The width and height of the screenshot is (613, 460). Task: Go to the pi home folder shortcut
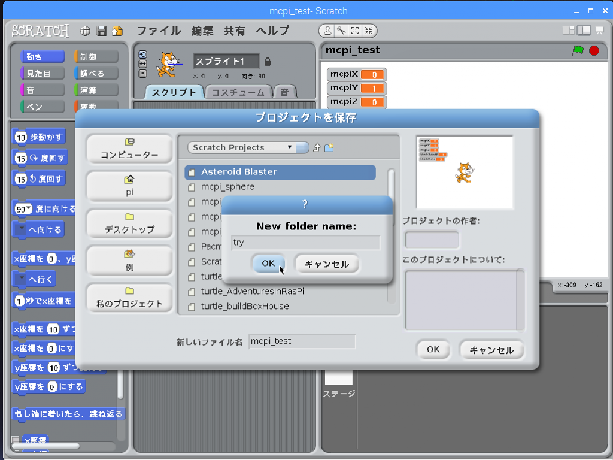(129, 186)
